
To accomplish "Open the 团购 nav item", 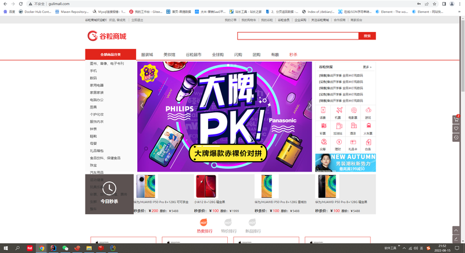I will click(256, 55).
